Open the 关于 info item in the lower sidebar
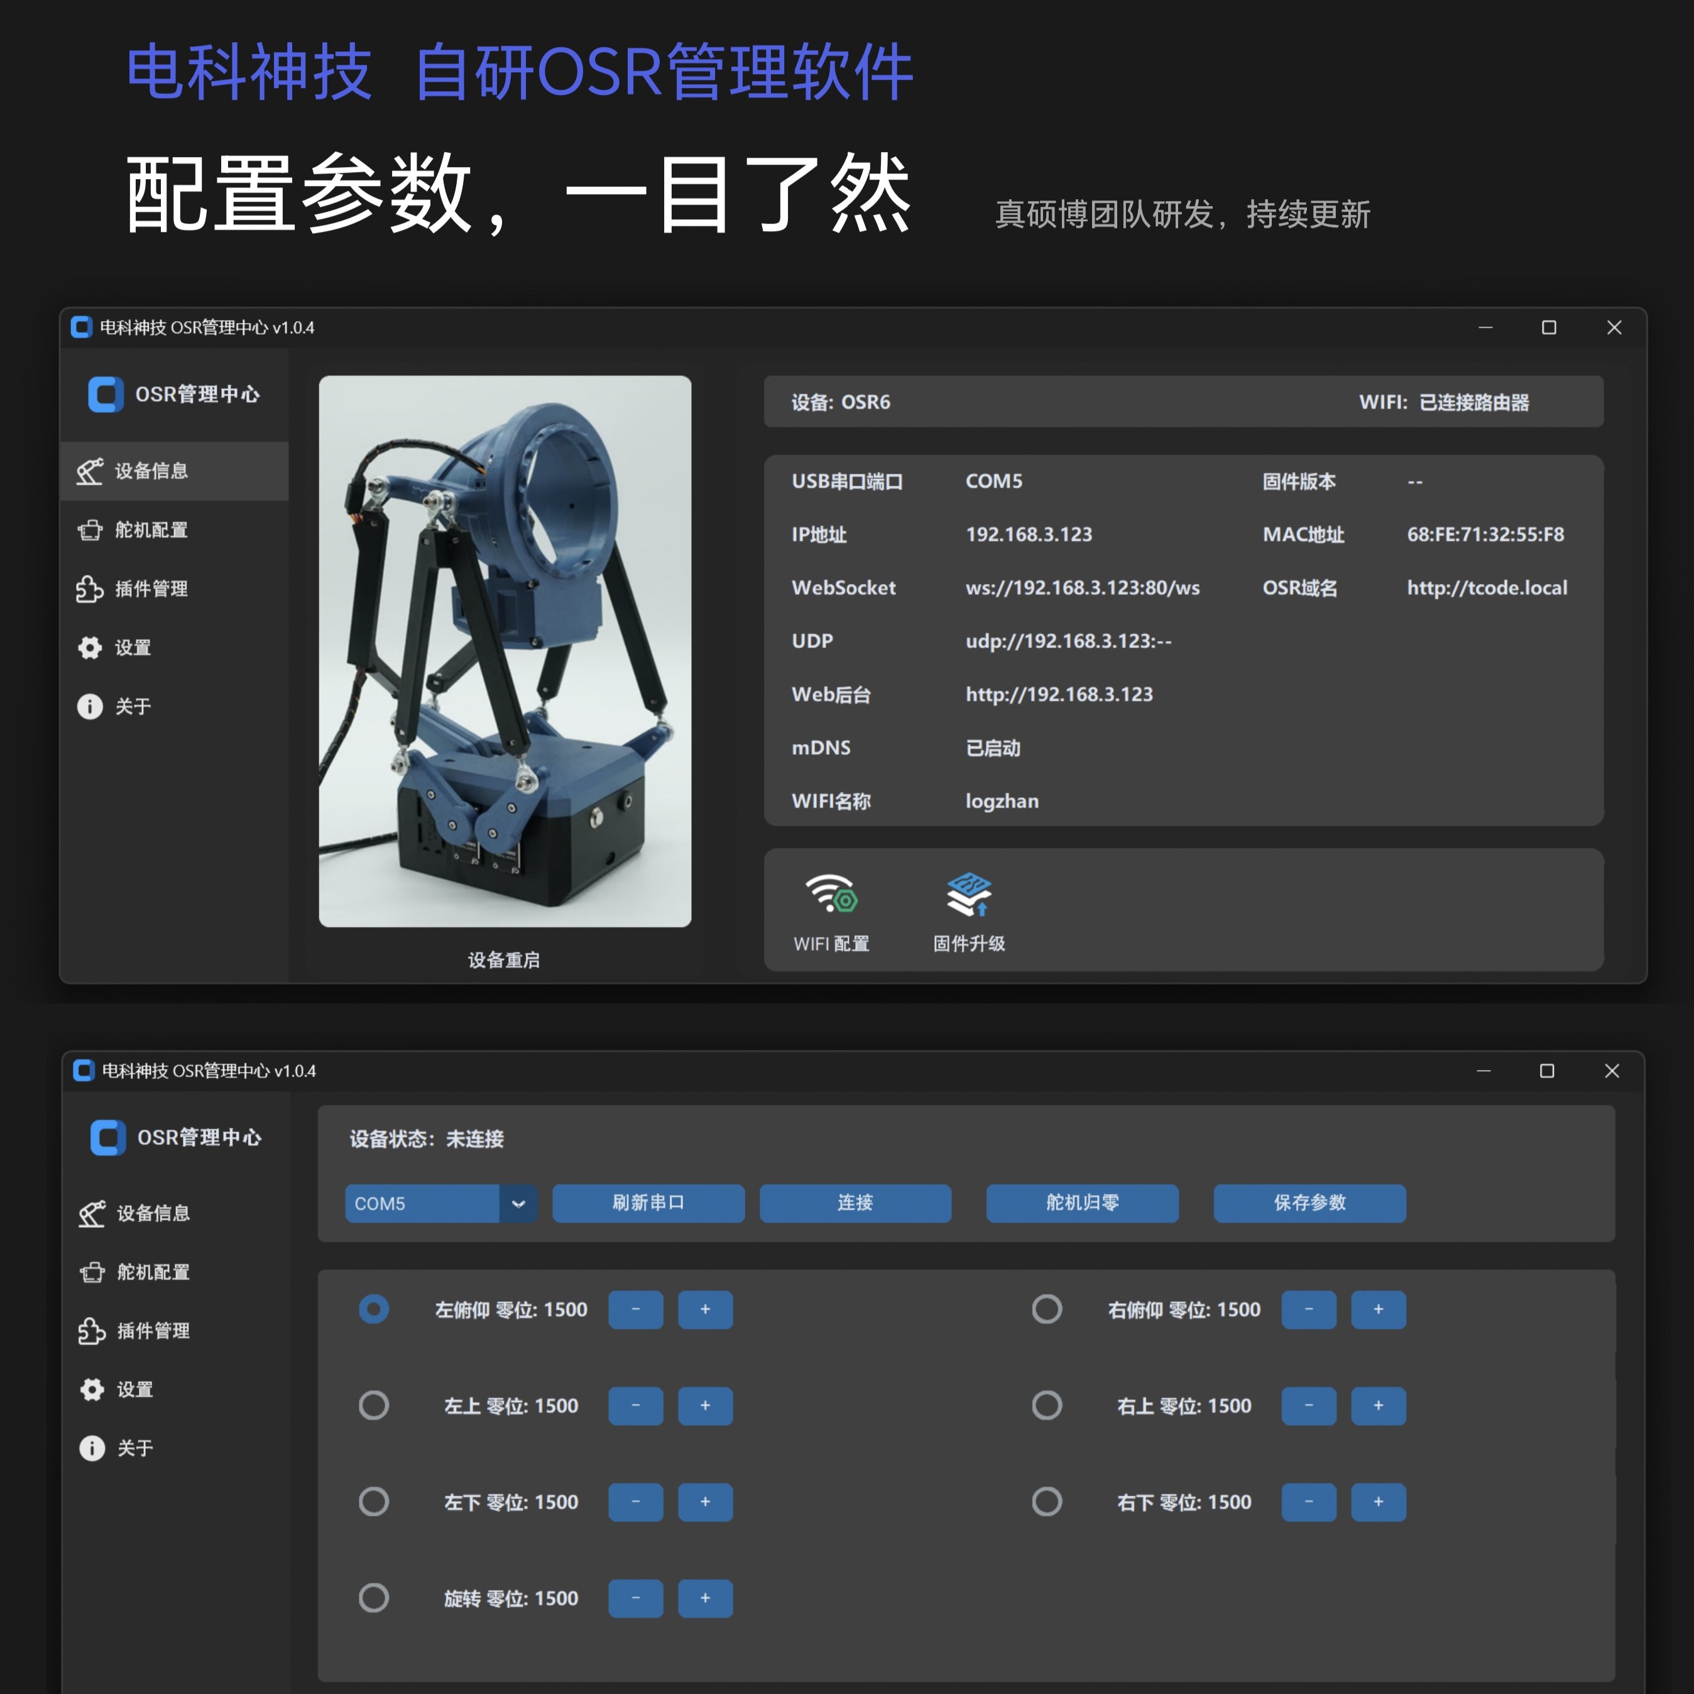The height and width of the screenshot is (1694, 1694). point(134,1448)
